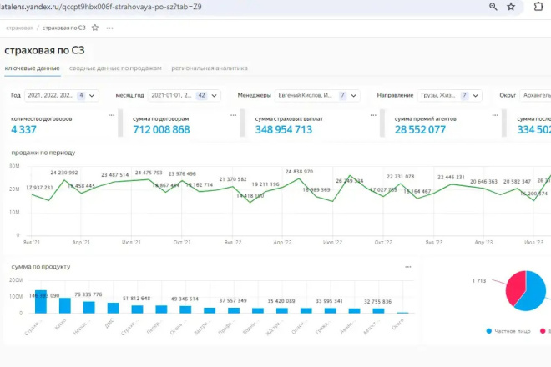Click the browser zoom magnifier icon
The height and width of the screenshot is (367, 551).
pyautogui.click(x=493, y=7)
